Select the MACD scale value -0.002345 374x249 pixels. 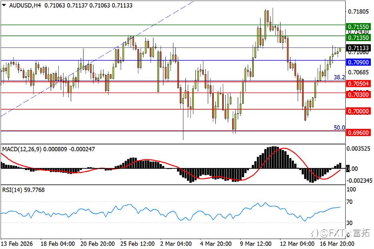click(359, 181)
